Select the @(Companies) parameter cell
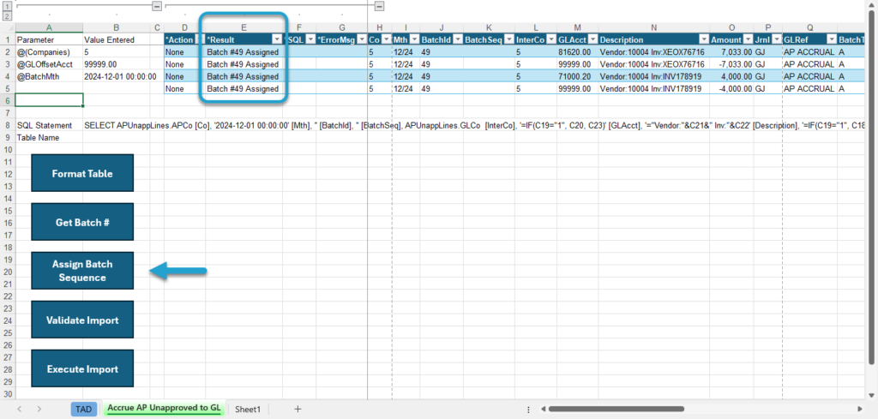878x419 pixels. click(49, 52)
